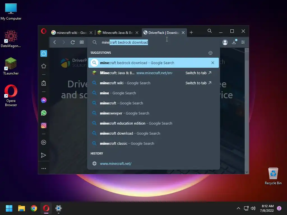This screenshot has width=287, height=215.
Task: Select the Opera Browser desktop shortcut
Action: tap(11, 95)
